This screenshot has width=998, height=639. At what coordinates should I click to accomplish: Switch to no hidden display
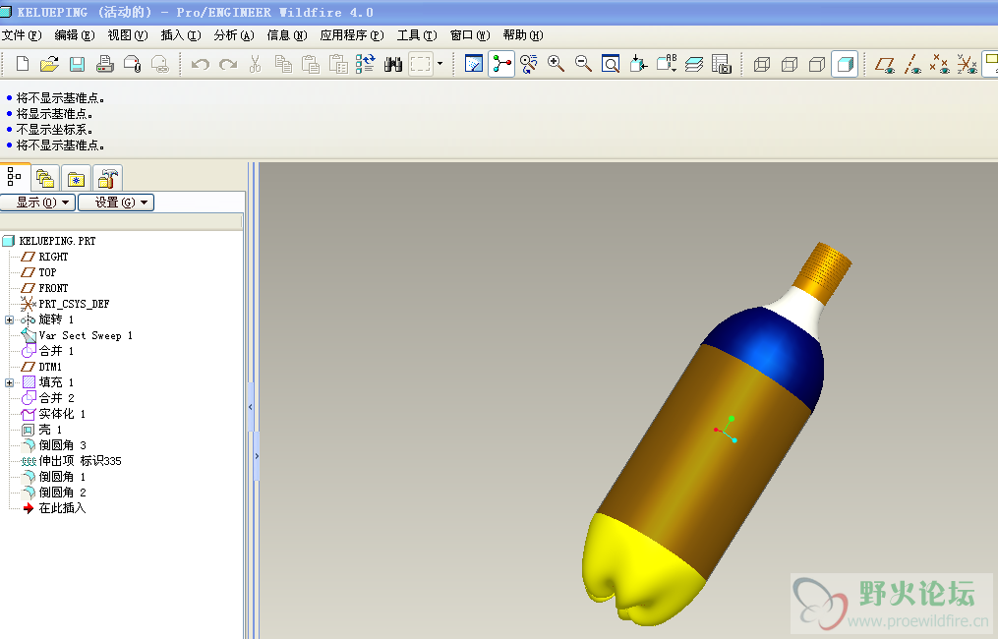coord(817,64)
